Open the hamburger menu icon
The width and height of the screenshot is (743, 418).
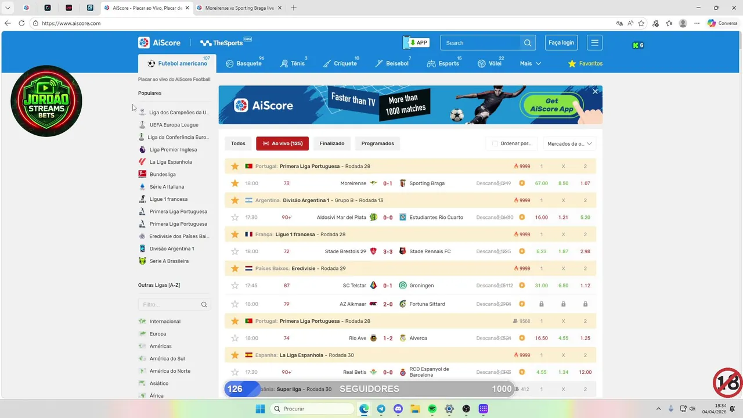coord(594,43)
